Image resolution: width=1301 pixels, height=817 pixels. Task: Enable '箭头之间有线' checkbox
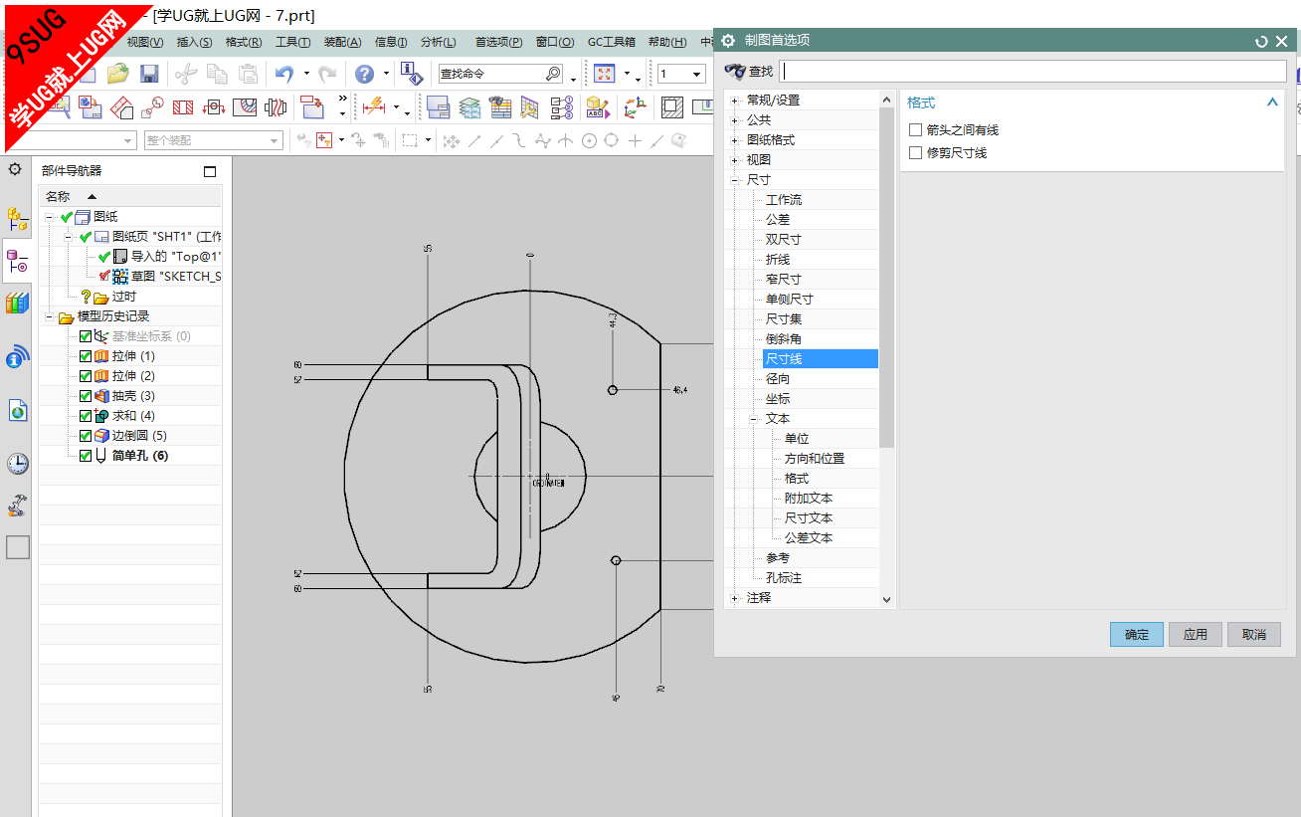916,130
